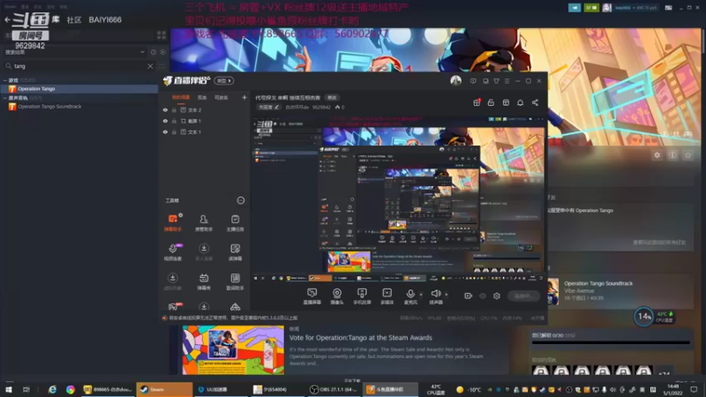The image size is (706, 397).
Task: Click the stream category tag with pencil icon
Action: tap(269, 107)
